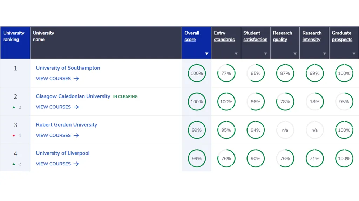
Task: Click Liverpool graduate prospects 100% circle
Action: (344, 158)
